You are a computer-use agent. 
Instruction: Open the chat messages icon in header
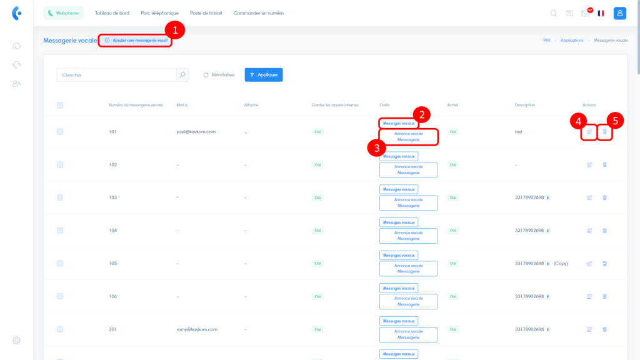click(569, 13)
